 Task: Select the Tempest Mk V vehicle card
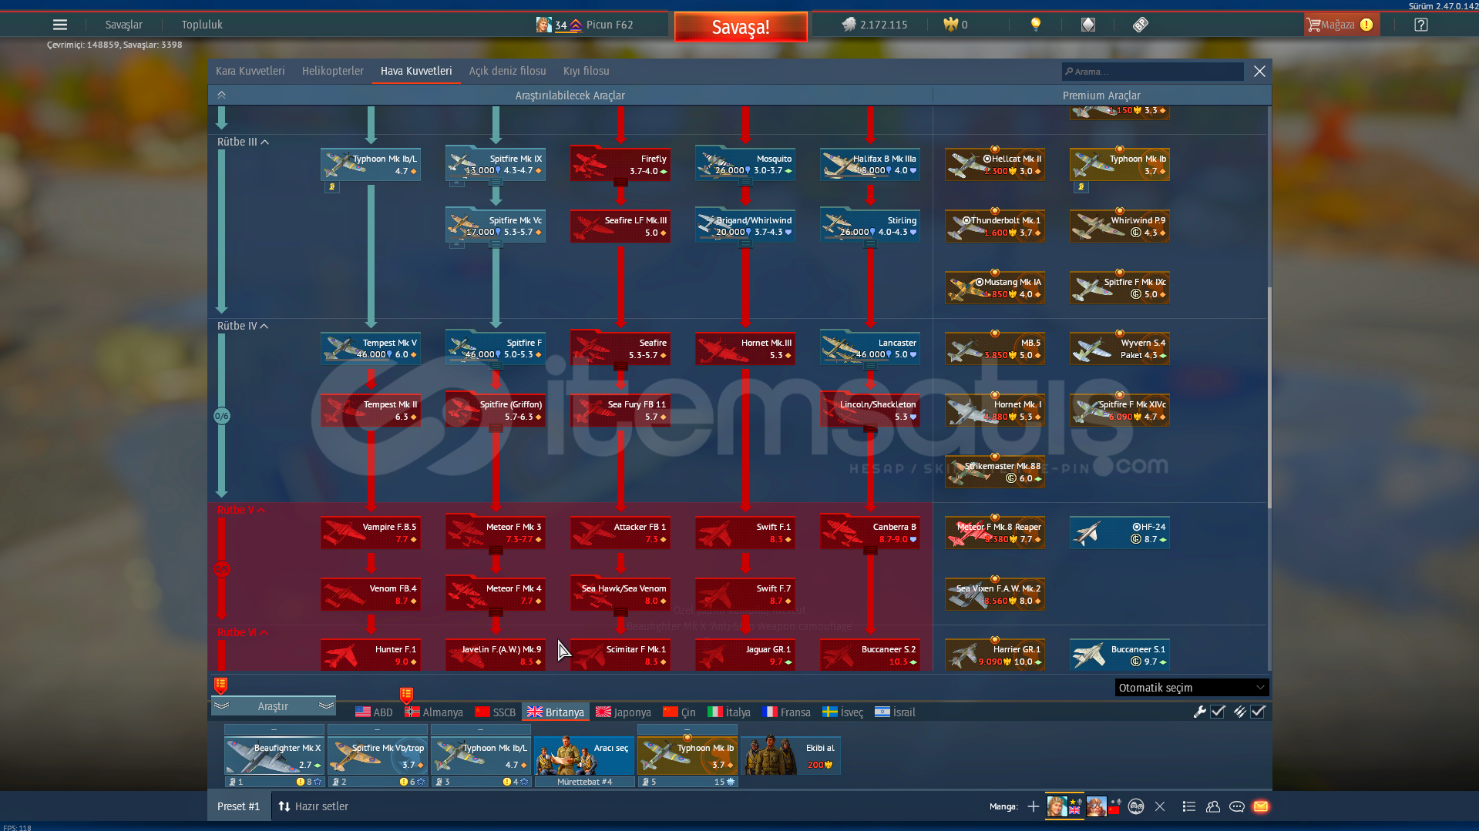tap(371, 349)
